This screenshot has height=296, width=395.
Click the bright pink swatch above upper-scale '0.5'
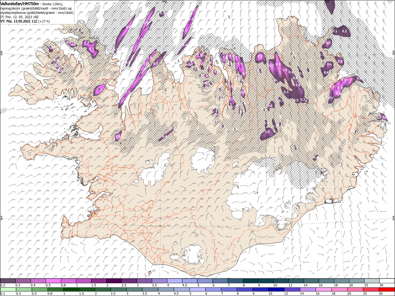point(53,281)
